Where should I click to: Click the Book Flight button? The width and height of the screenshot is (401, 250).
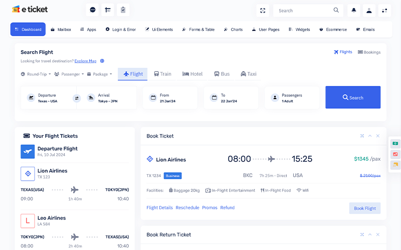[365, 208]
